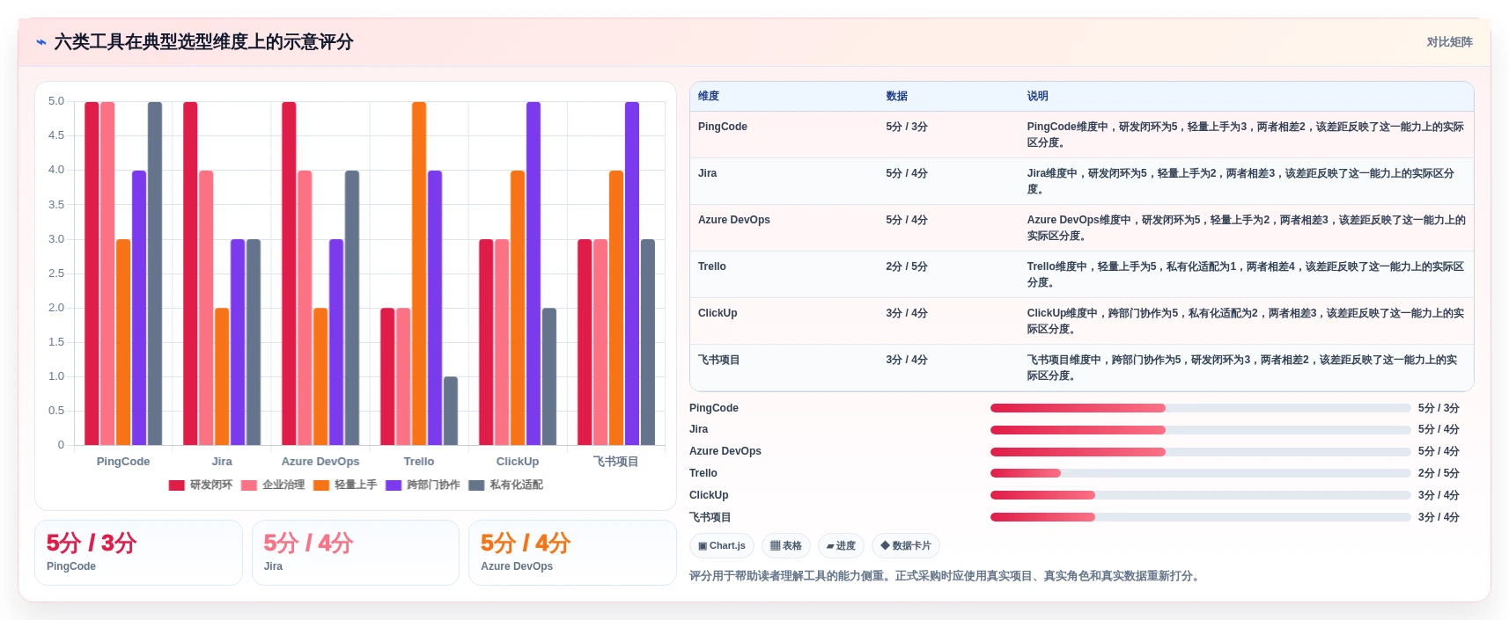The height and width of the screenshot is (620, 1509).
Task: Click the 飞书项目 chart axis label
Action: tap(616, 462)
